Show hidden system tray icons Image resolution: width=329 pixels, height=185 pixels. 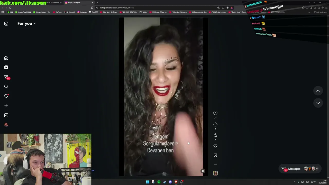click(x=294, y=182)
